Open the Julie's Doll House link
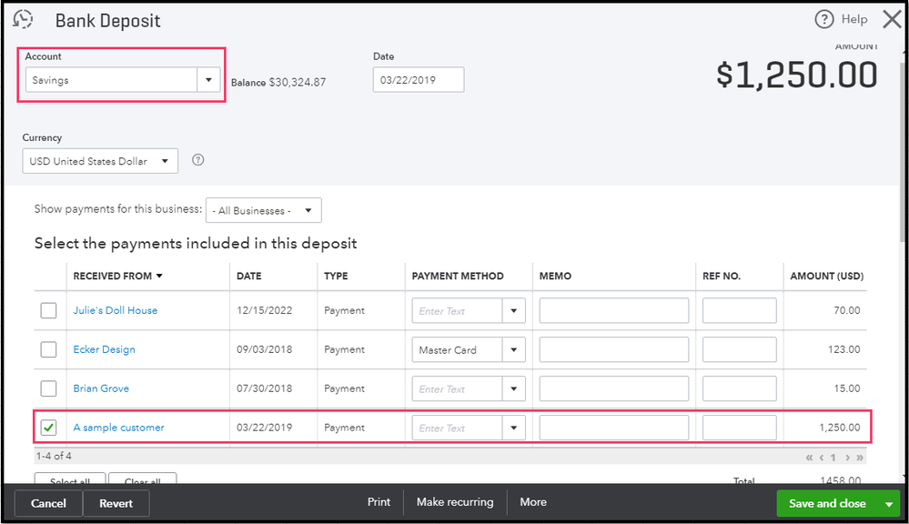This screenshot has height=524, width=909. [x=116, y=310]
